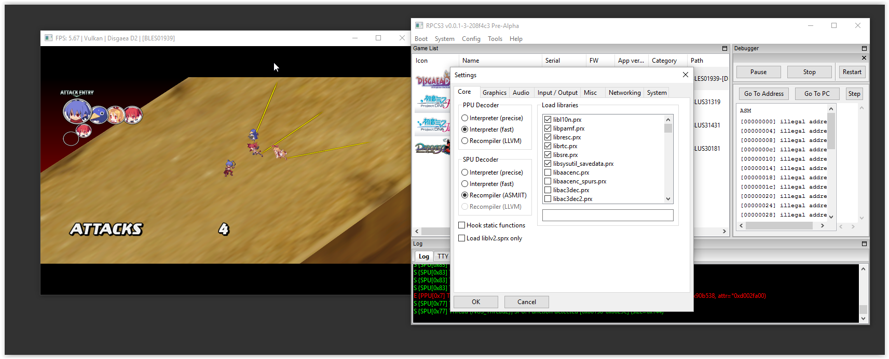Float the Game List panel
The image size is (889, 359).
(x=724, y=49)
